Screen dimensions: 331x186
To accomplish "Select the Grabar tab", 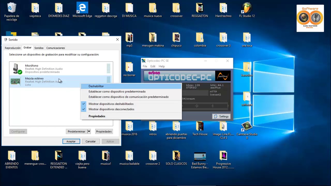I will click(27, 48).
